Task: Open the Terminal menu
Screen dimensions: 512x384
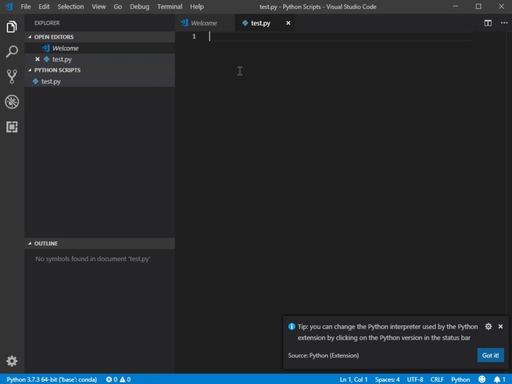Action: [x=169, y=7]
